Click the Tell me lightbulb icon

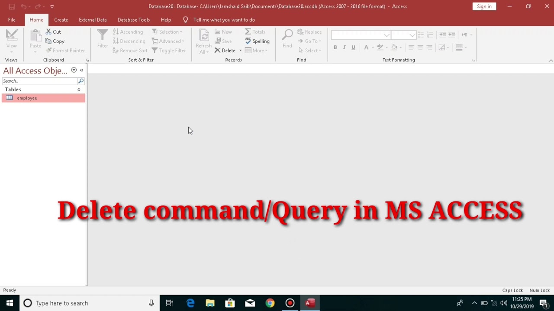point(185,20)
